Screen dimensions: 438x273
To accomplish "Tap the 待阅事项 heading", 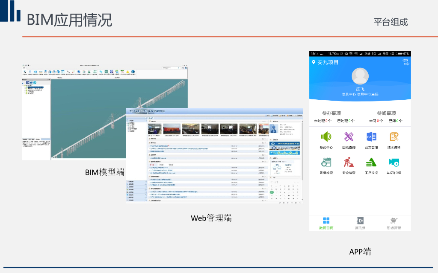I will point(387,113).
